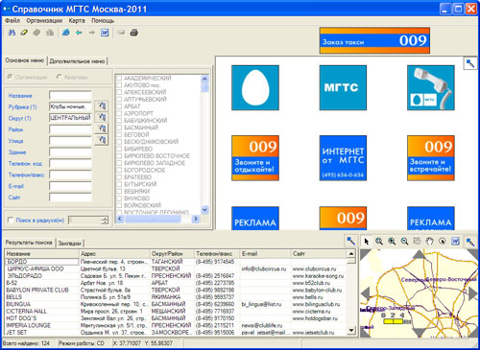Click the eraser clear icon in toolbar
The width and height of the screenshot is (480, 350).
(x=24, y=33)
